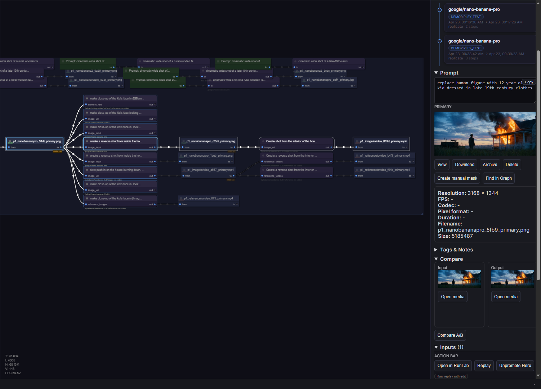541x389 pixels.
Task: Click image_input port of highlighted reverse shot node
Action: tap(86, 147)
